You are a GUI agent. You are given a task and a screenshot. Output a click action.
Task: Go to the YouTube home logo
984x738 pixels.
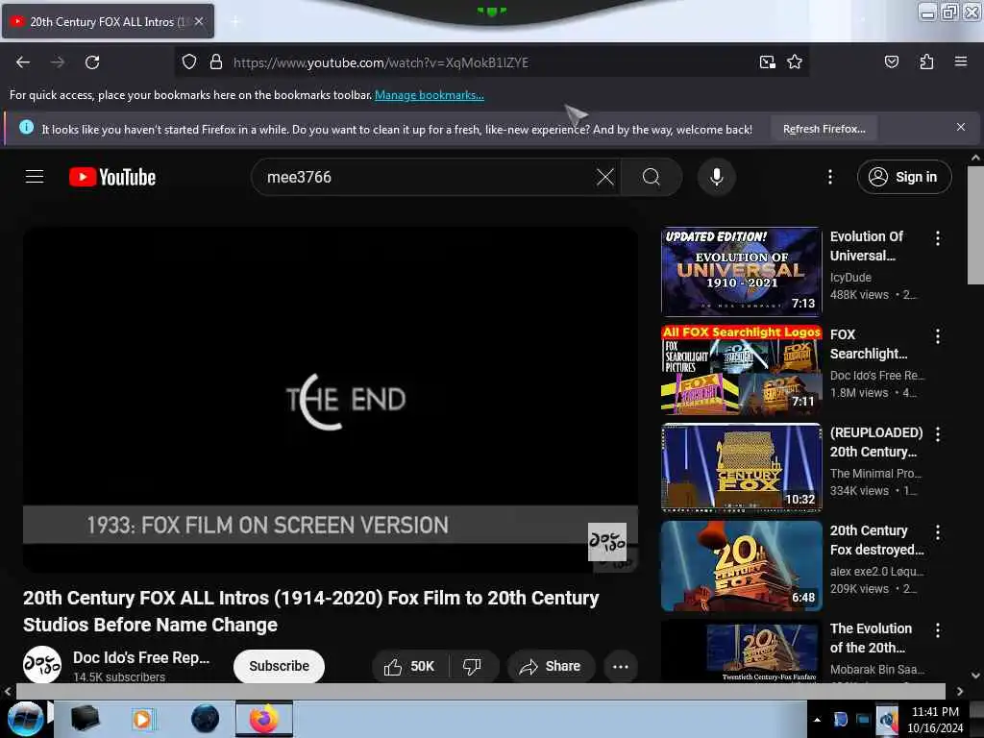(x=112, y=177)
